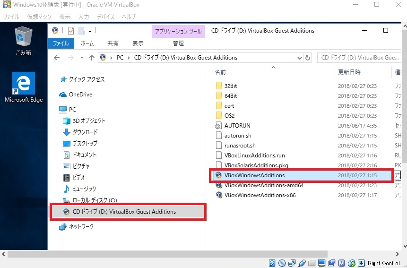This screenshot has width=407, height=268.
Task: Select PC in the navigation tree
Action: coord(68,110)
